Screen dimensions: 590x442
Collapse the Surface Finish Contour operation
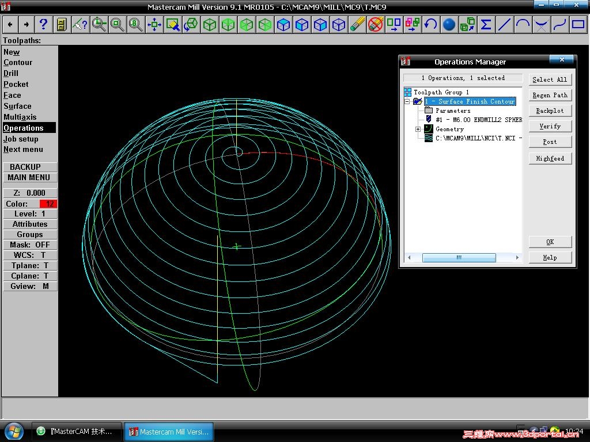407,101
